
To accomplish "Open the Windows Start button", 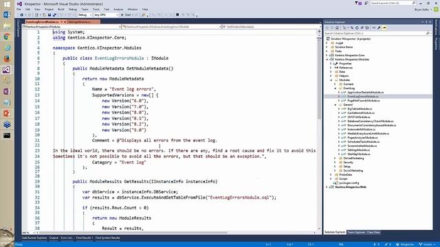I will pos(7,5).
